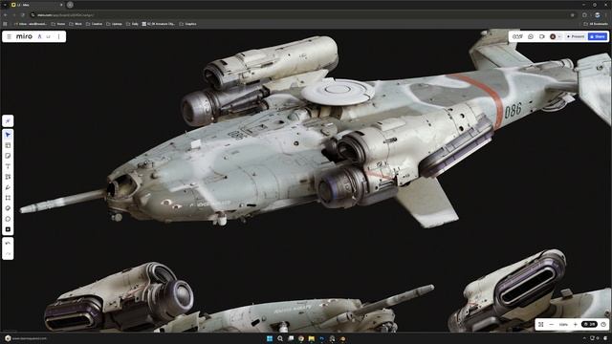Image resolution: width=612 pixels, height=344 pixels.
Task: Click the user avatar in collaborators bar
Action: [553, 36]
